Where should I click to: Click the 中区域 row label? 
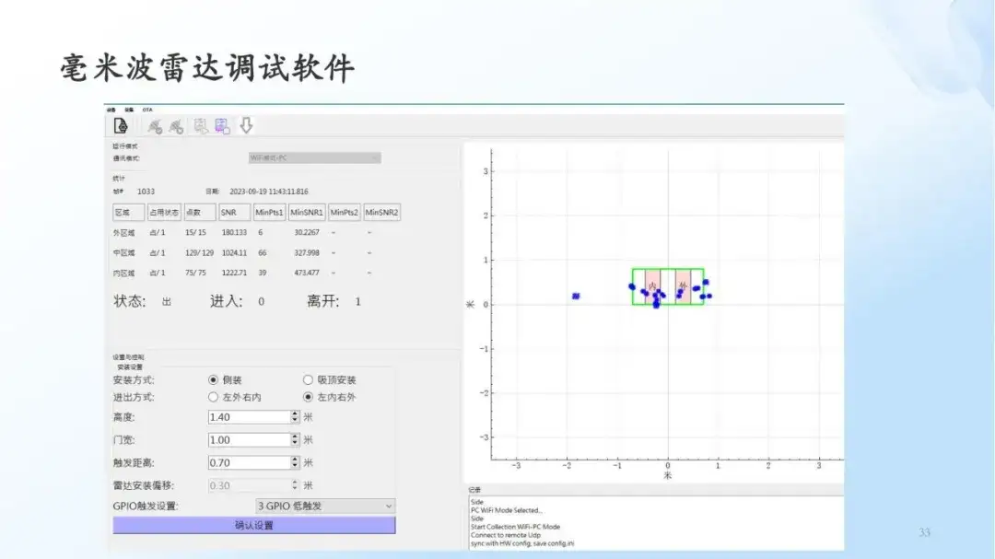(123, 253)
